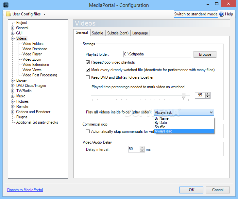The image size is (238, 199).
Task: Select Codecs and Renderer tree label
Action: pyautogui.click(x=33, y=112)
